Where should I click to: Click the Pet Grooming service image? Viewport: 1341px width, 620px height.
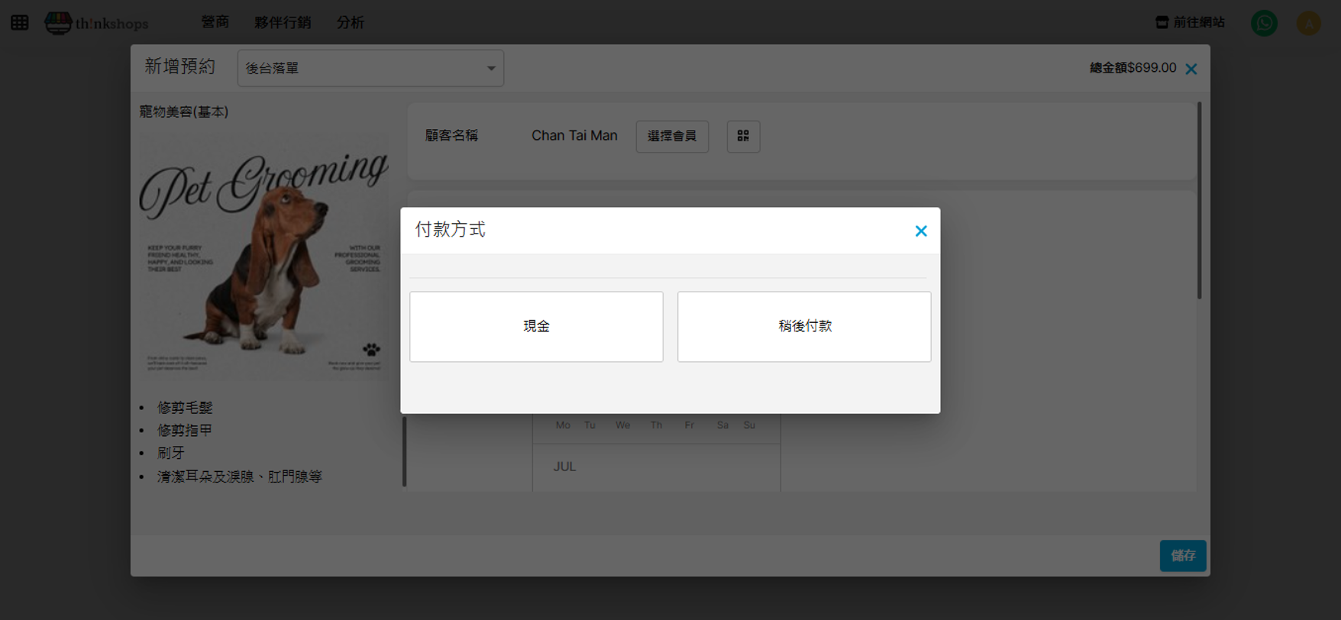coord(263,256)
